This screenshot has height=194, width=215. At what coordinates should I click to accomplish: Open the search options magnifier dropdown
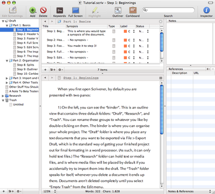pos(145,10)
